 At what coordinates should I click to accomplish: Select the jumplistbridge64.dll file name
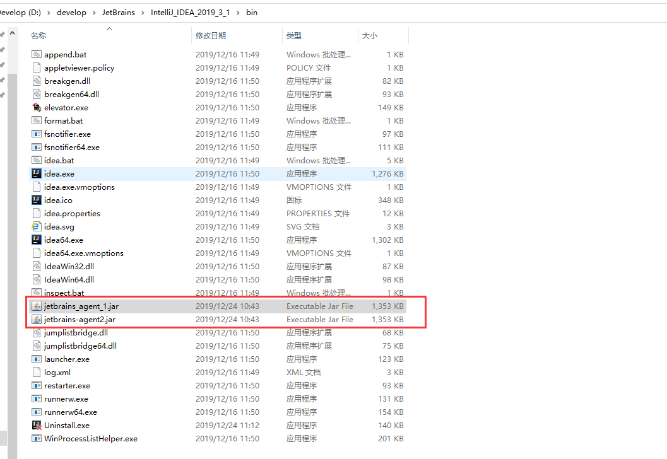click(x=80, y=346)
